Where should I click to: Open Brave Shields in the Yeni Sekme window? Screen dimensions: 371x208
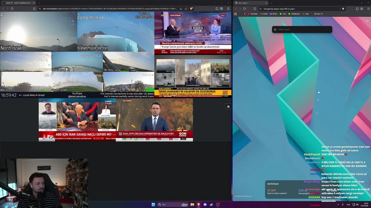point(343,9)
